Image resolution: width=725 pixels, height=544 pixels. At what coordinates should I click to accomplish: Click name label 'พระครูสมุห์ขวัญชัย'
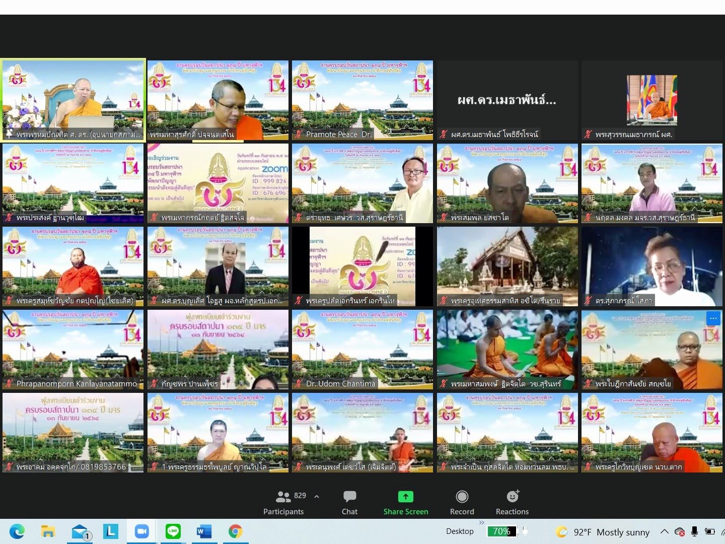75,301
